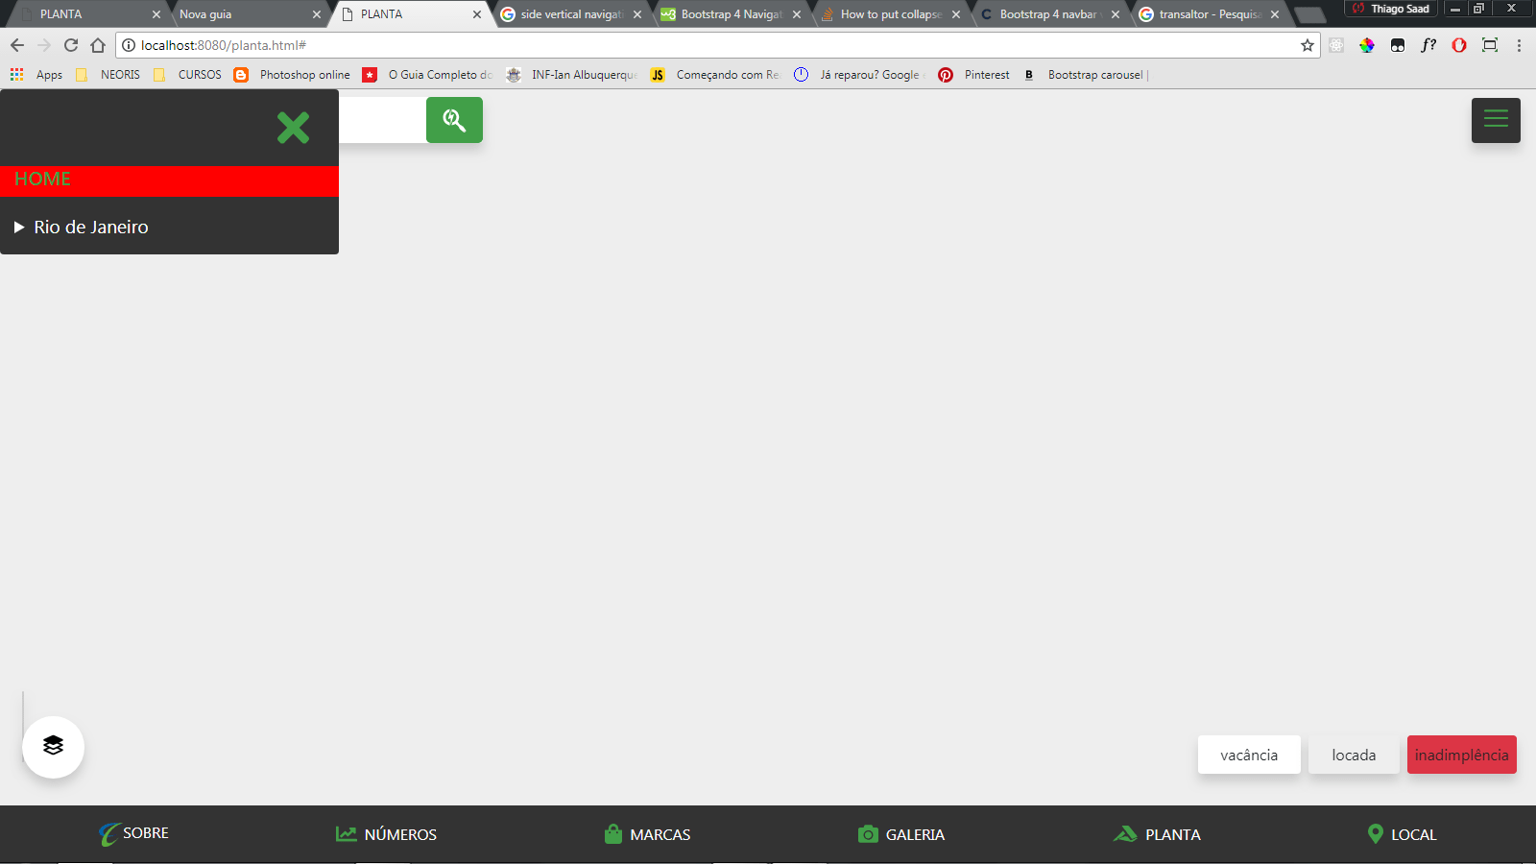Toggle the inadimplência filter
This screenshot has width=1536, height=864.
click(x=1461, y=755)
